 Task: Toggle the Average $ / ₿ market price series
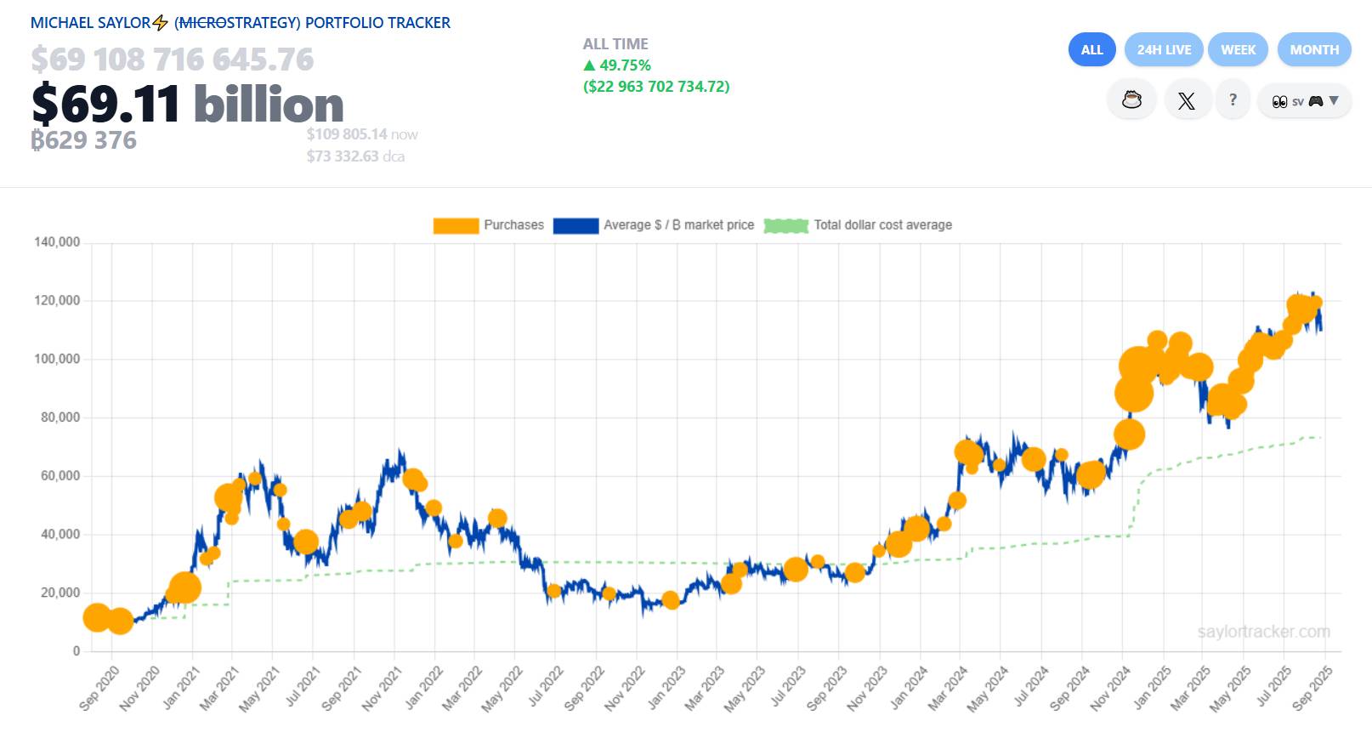654,225
